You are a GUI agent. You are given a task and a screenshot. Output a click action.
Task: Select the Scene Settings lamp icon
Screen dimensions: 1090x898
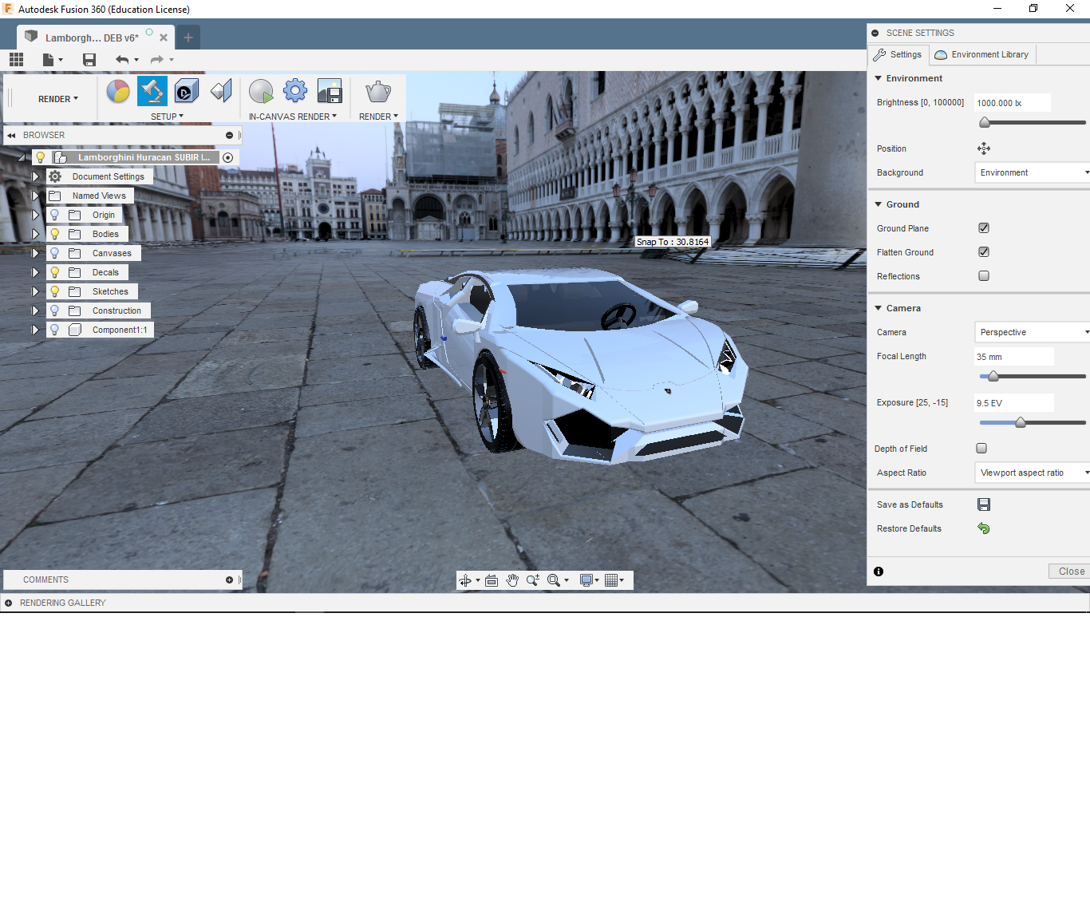[152, 91]
